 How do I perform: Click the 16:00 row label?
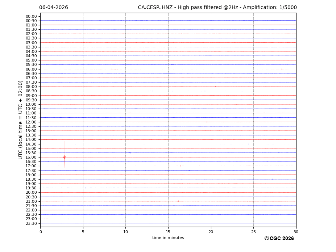(31, 157)
